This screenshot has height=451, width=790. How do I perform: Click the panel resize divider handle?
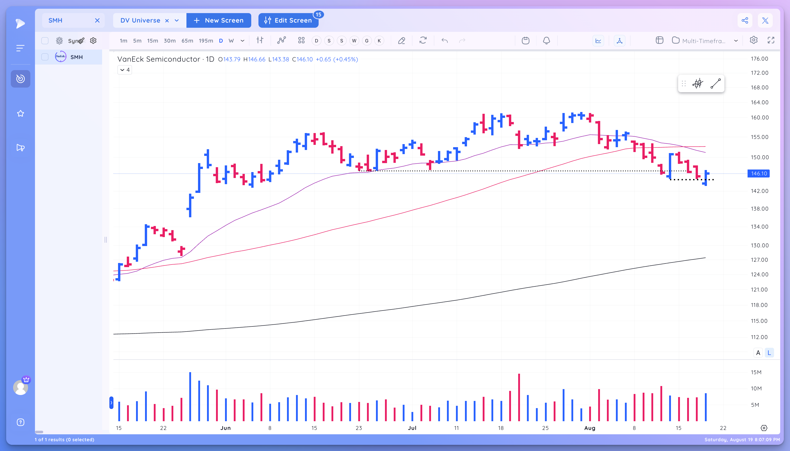tap(106, 239)
